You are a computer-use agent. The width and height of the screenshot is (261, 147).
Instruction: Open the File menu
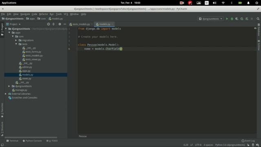click(x=3, y=14)
